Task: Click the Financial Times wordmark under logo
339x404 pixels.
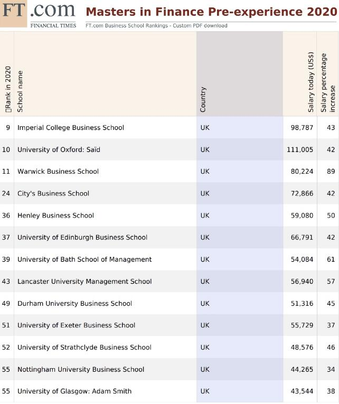Action: pyautogui.click(x=53, y=25)
